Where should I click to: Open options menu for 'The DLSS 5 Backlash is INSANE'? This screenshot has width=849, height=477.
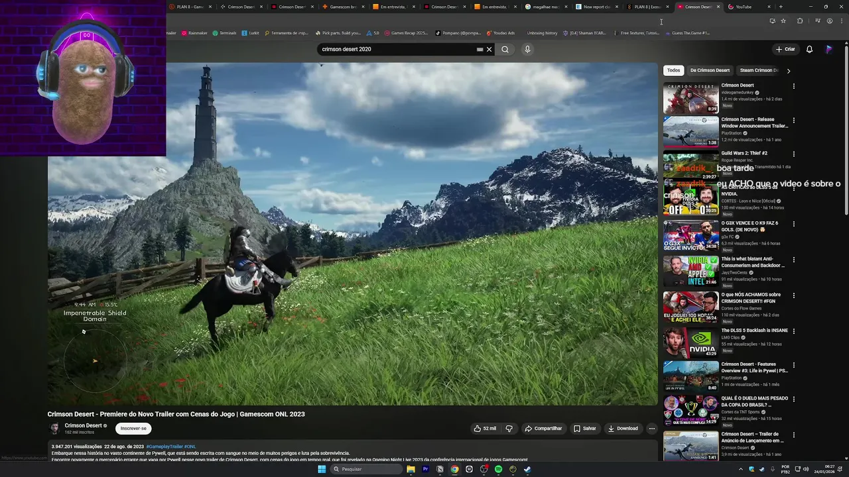794,331
